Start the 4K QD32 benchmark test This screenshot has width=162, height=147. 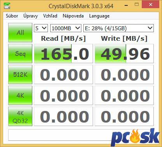(x=20, y=116)
